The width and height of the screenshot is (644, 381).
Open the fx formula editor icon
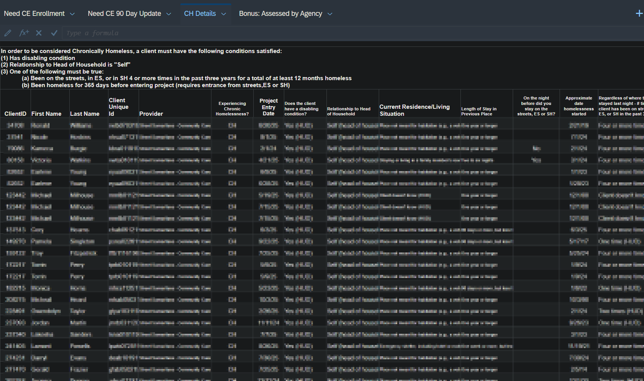24,33
